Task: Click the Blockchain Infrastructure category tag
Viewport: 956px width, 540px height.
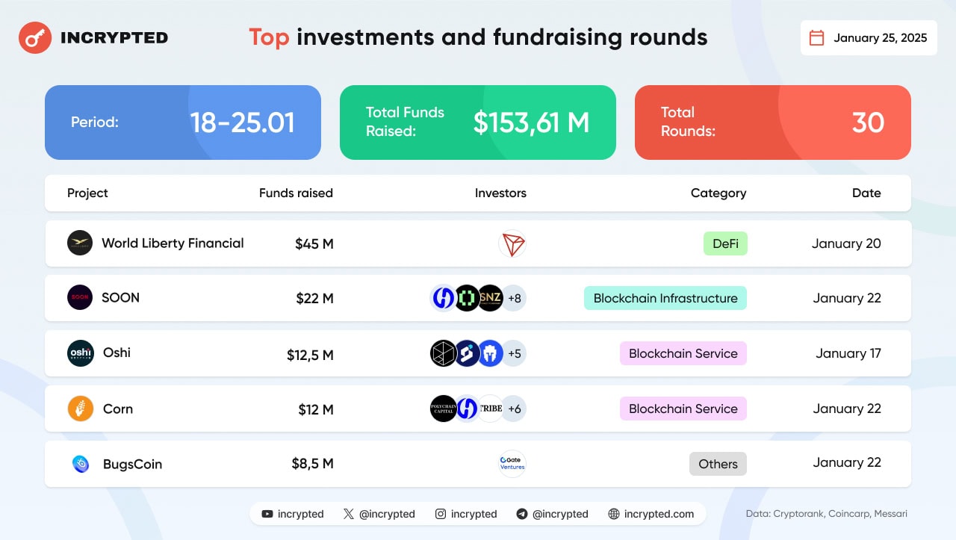Action: 665,298
